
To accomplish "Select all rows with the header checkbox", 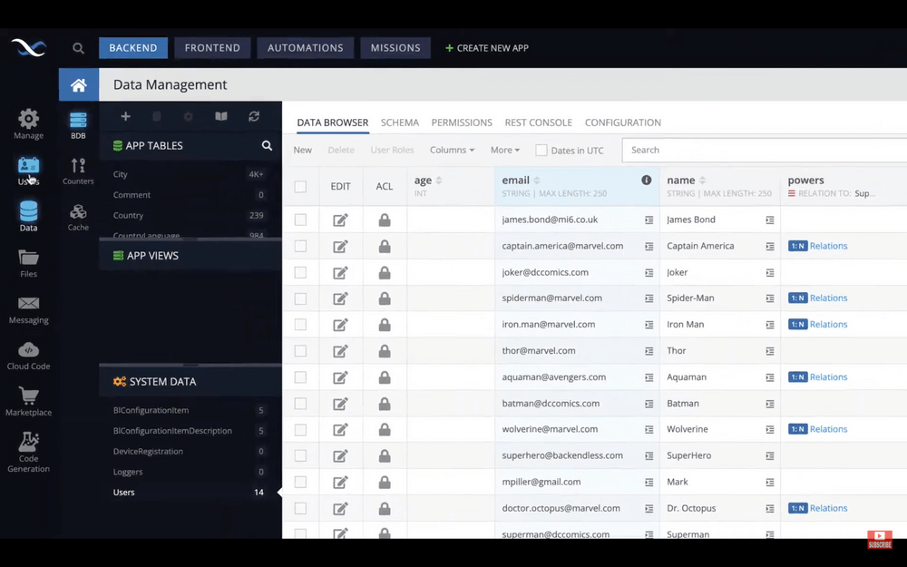I will coord(300,186).
